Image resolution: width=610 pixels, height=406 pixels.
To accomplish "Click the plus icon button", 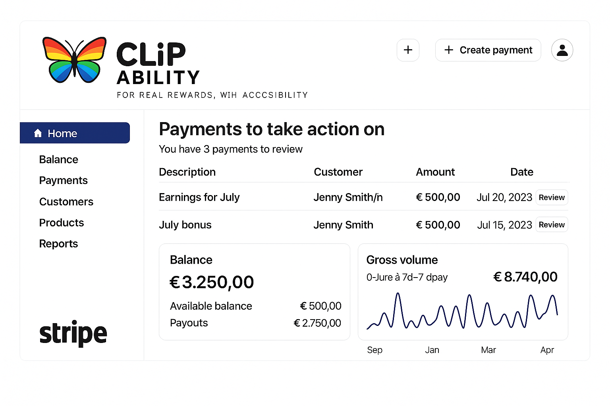I will tap(408, 50).
